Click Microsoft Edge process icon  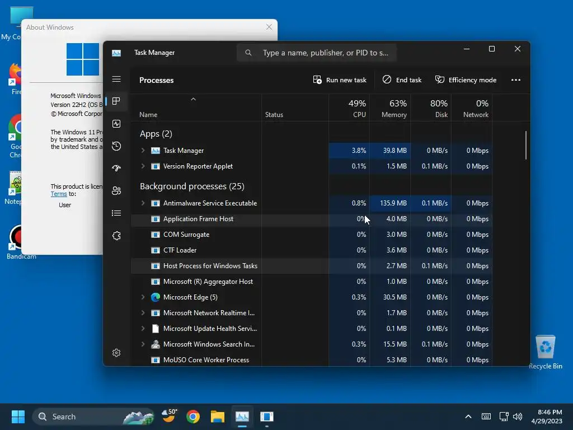pyautogui.click(x=156, y=297)
